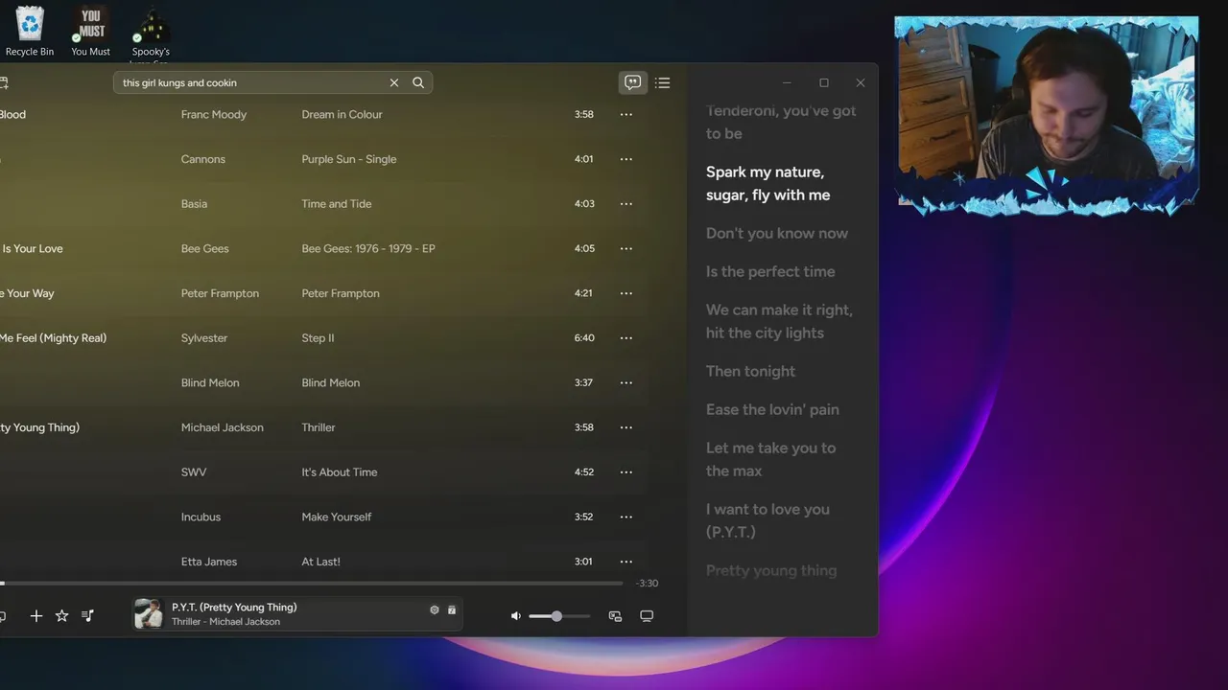The width and height of the screenshot is (1228, 690).
Task: Open more options for Etta James row
Action: [x=626, y=562]
